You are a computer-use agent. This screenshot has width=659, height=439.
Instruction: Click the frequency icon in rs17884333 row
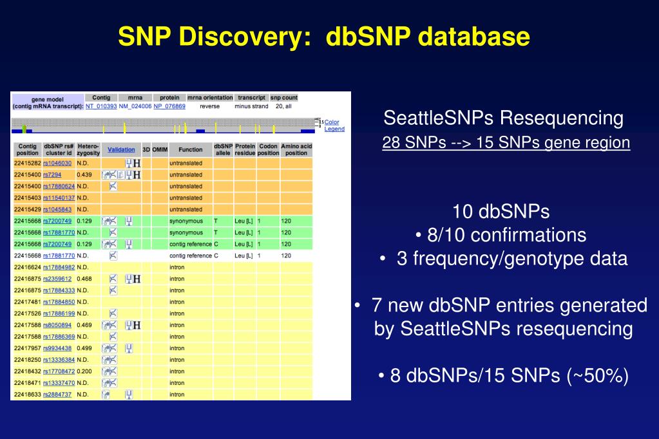pos(113,290)
